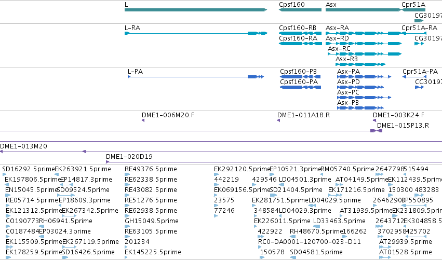Click the Asx-RD transcript label
442x260 pixels.
(337, 38)
